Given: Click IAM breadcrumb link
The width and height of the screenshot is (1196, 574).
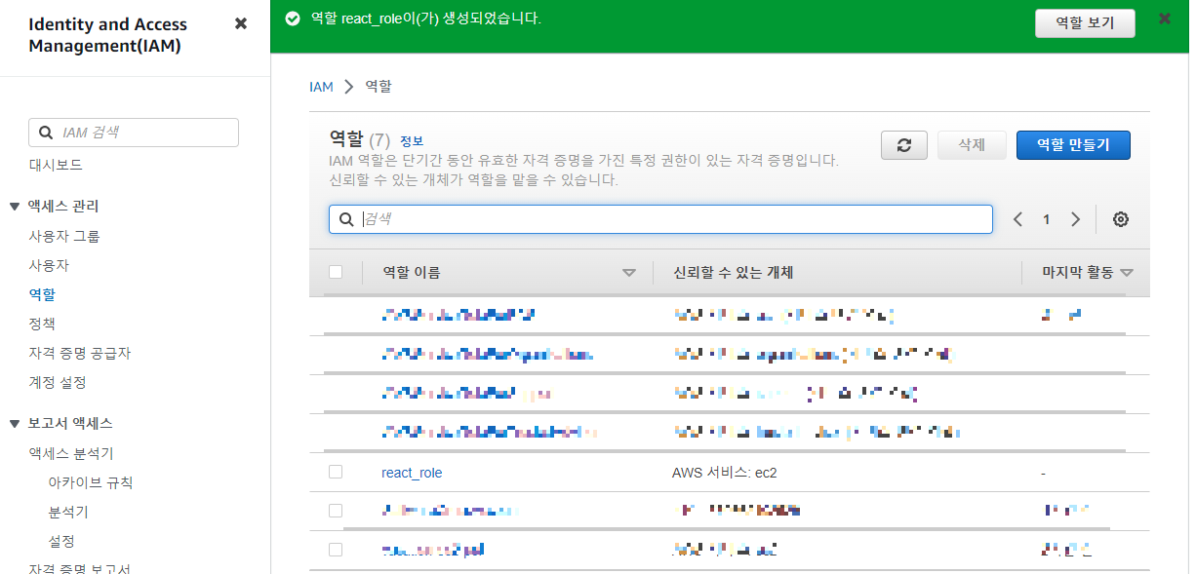Looking at the screenshot, I should [x=321, y=87].
